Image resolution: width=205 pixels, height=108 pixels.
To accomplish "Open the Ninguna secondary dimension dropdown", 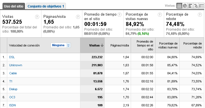I will coord(61,45).
